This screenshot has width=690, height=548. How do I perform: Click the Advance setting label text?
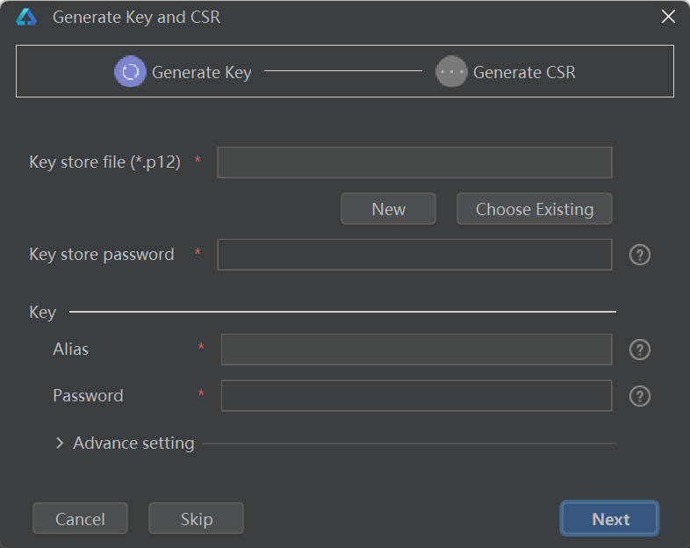[133, 443]
